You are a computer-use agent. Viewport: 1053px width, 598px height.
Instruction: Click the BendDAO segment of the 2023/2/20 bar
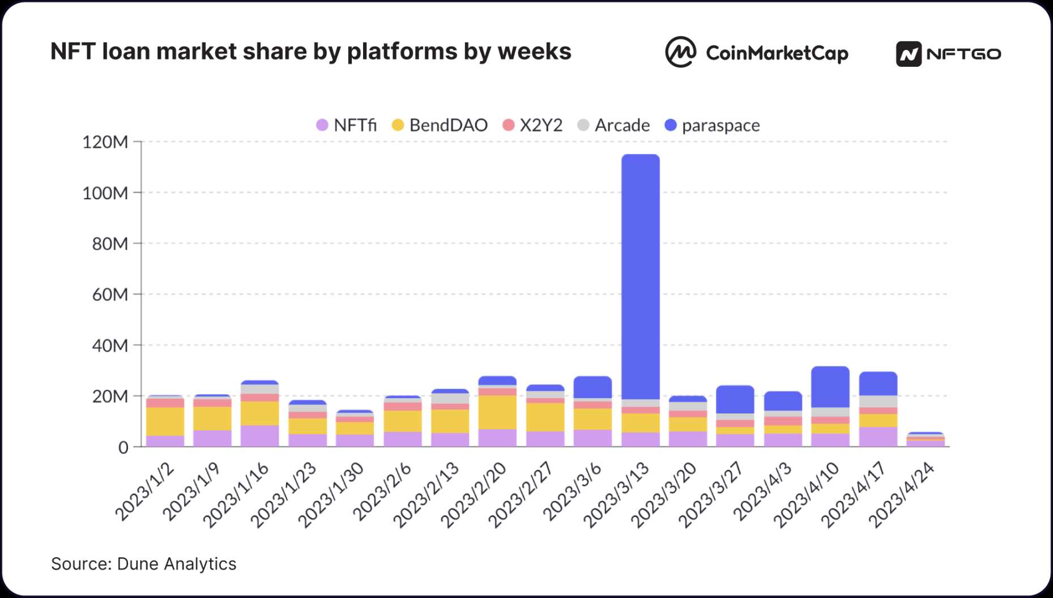497,412
